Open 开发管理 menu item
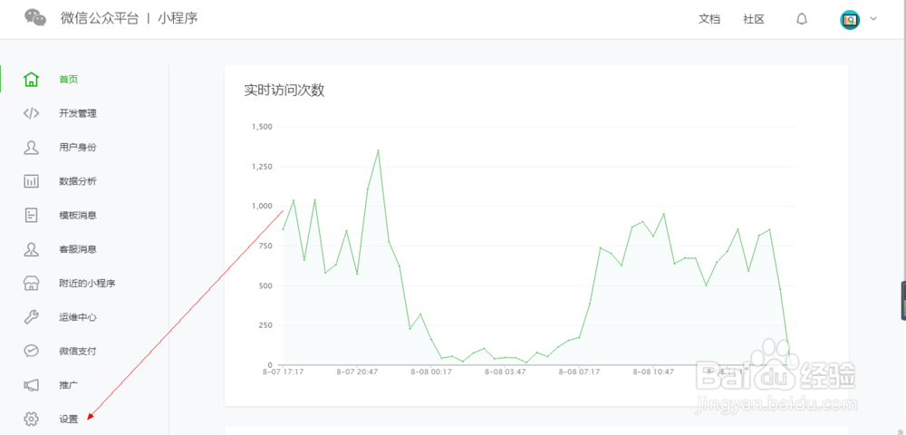The image size is (906, 435). click(77, 114)
